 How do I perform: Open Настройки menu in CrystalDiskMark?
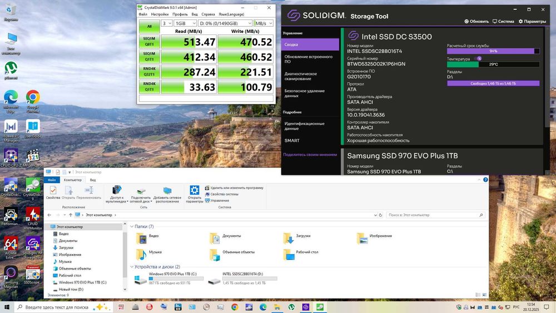pyautogui.click(x=160, y=14)
